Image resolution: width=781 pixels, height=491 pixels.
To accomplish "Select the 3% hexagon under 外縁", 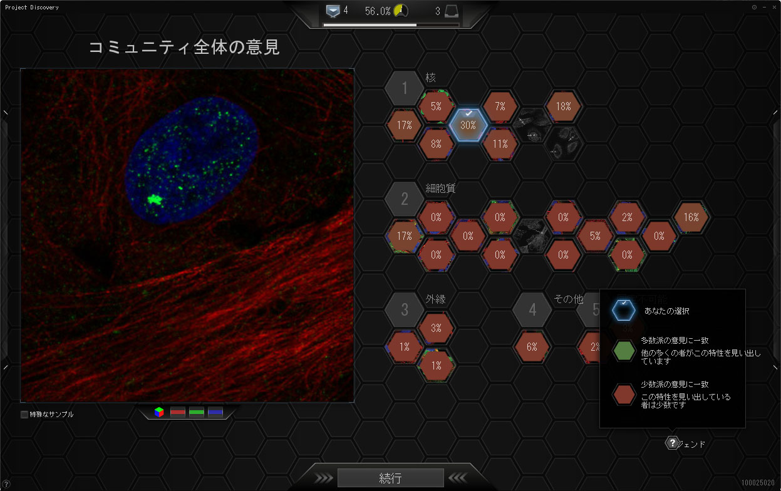I will click(436, 328).
